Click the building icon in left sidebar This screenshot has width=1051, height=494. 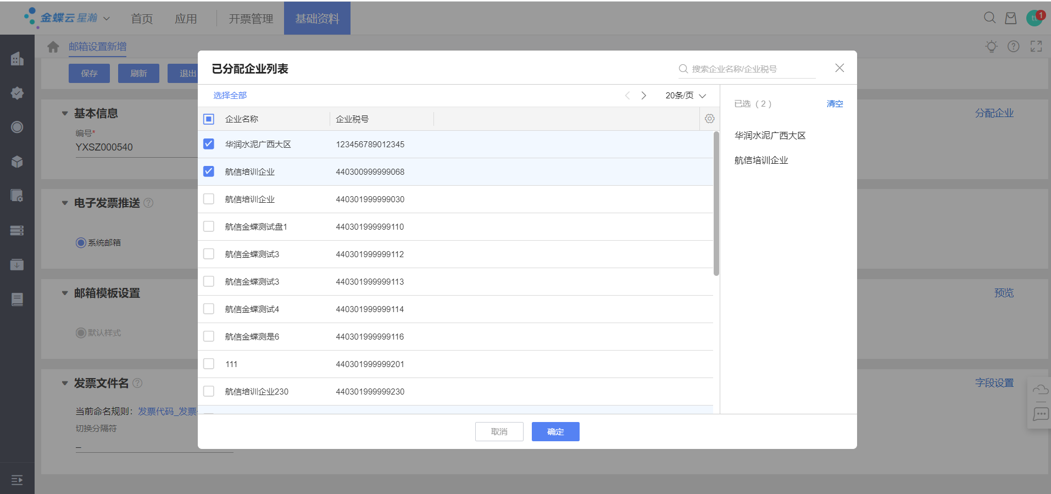[17, 58]
